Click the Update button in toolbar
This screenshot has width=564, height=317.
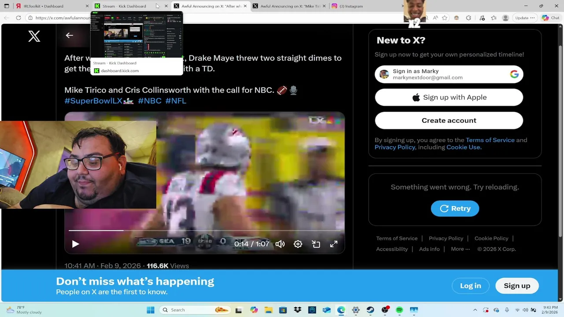[x=524, y=18]
